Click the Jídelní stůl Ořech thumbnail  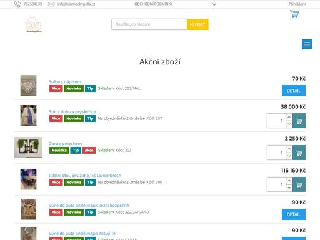[28, 179]
